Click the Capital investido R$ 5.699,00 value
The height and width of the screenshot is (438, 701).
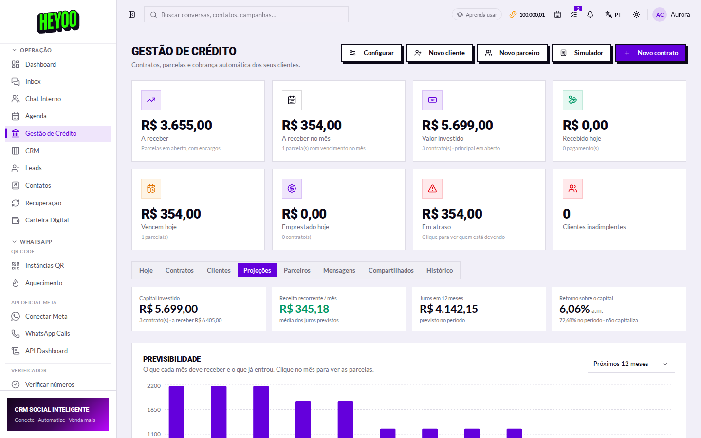click(x=168, y=309)
